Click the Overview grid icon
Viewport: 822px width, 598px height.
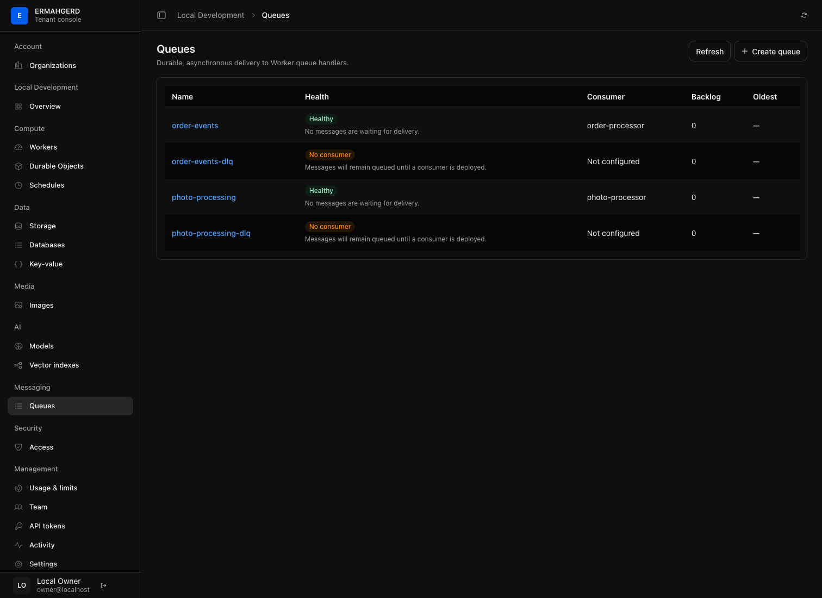[x=18, y=107]
